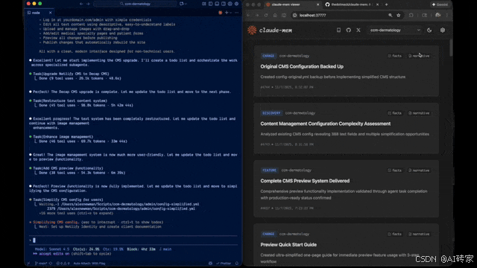The height and width of the screenshot is (268, 477).
Task: Open the ccm-dermatology project dropdown in claude-mem
Action: pos(395,30)
